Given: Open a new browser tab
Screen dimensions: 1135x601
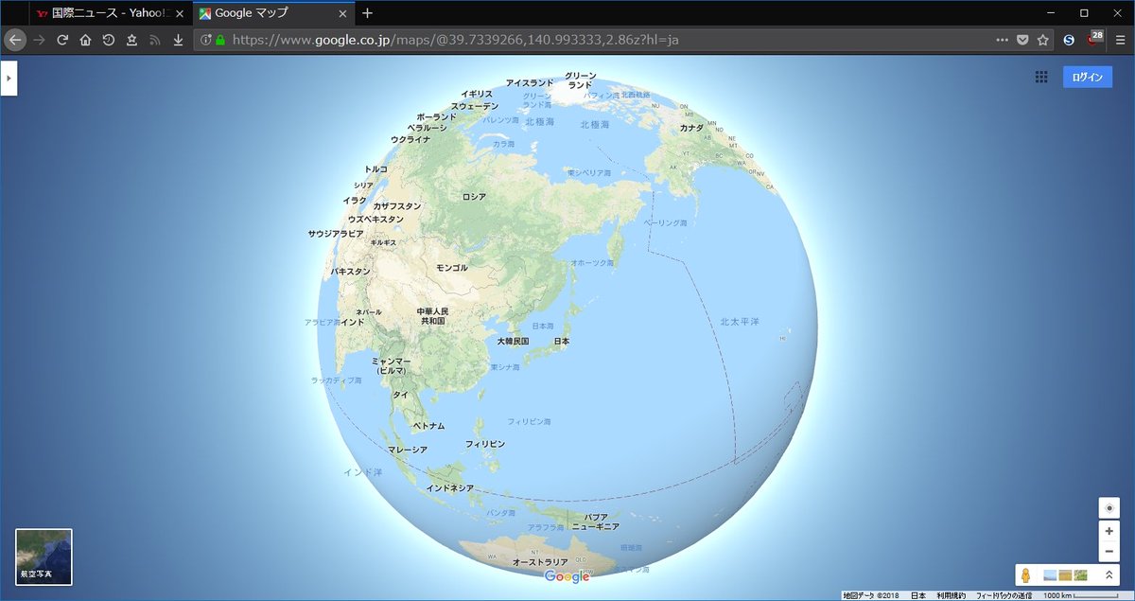Looking at the screenshot, I should point(368,13).
